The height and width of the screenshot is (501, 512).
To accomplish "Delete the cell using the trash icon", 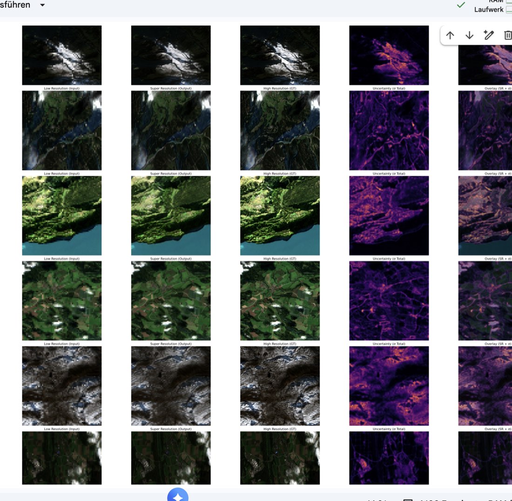I will point(508,35).
